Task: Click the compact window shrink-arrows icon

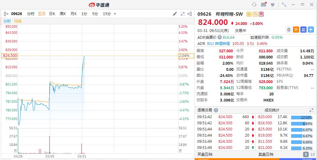Action: 284,5
